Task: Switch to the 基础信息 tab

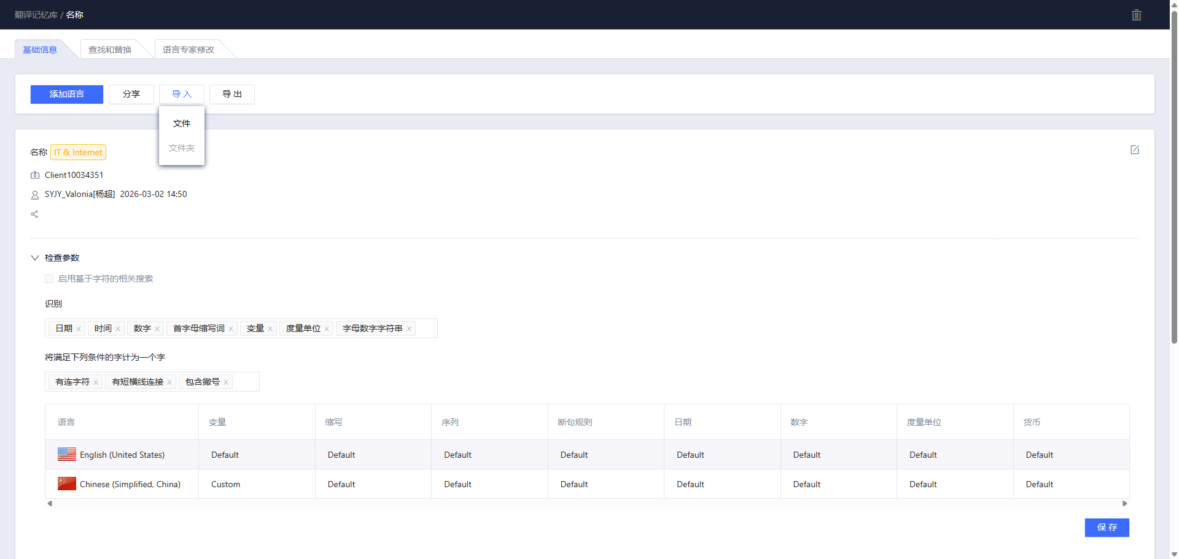Action: (40, 50)
